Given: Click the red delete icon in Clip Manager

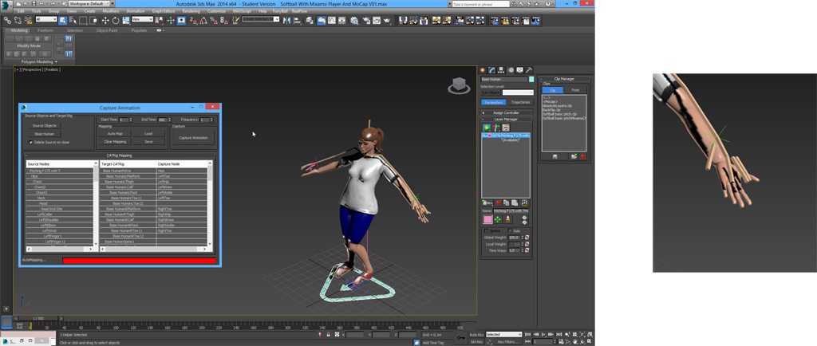Looking at the screenshot, I should point(582,156).
